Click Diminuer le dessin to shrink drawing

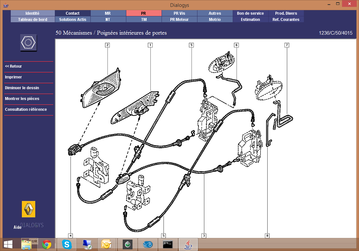22,88
